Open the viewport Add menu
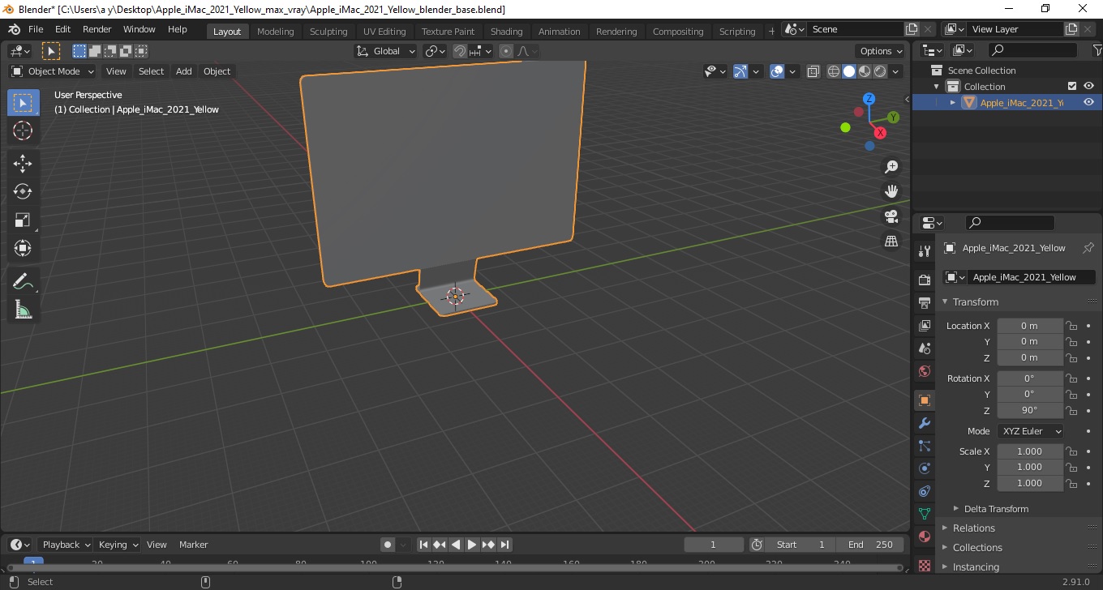Image resolution: width=1103 pixels, height=590 pixels. click(184, 71)
